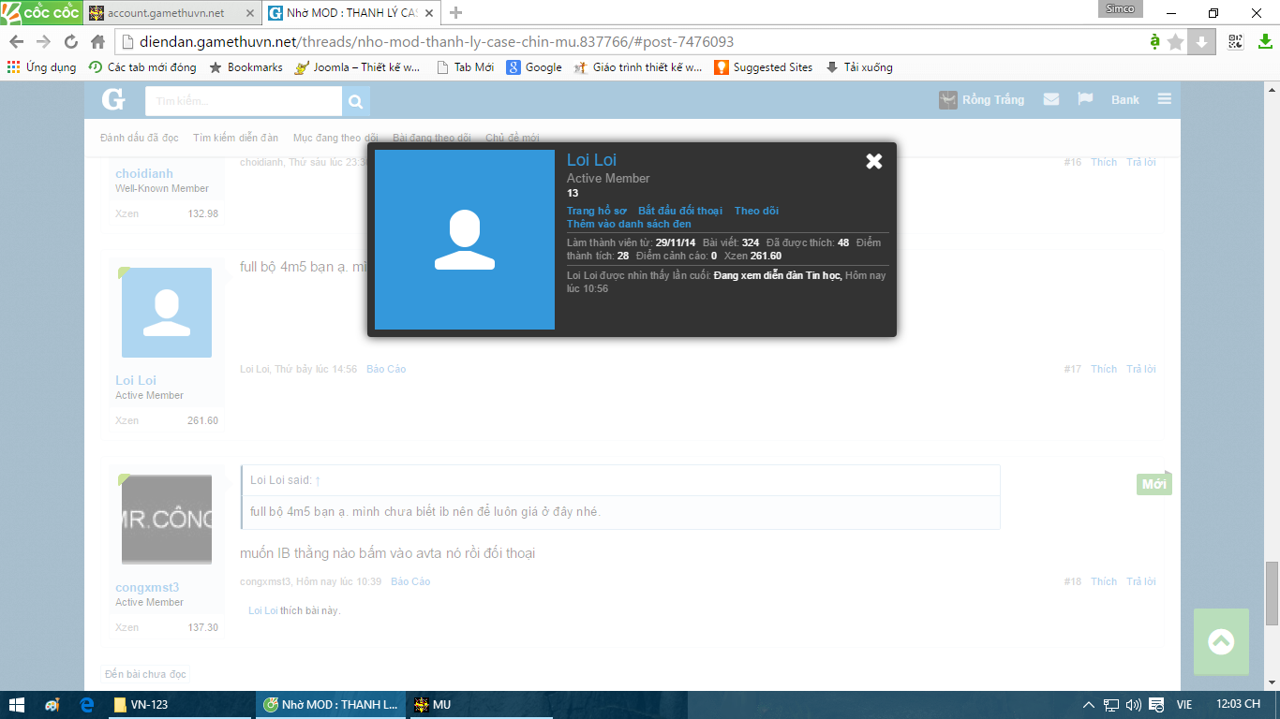Click the Loi Loi name in popup
Image resolution: width=1280 pixels, height=719 pixels.
591,160
